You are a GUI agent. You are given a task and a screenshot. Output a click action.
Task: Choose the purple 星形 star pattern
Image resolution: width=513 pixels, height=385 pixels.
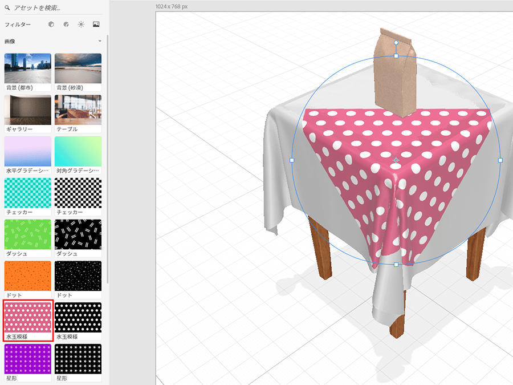tap(27, 358)
